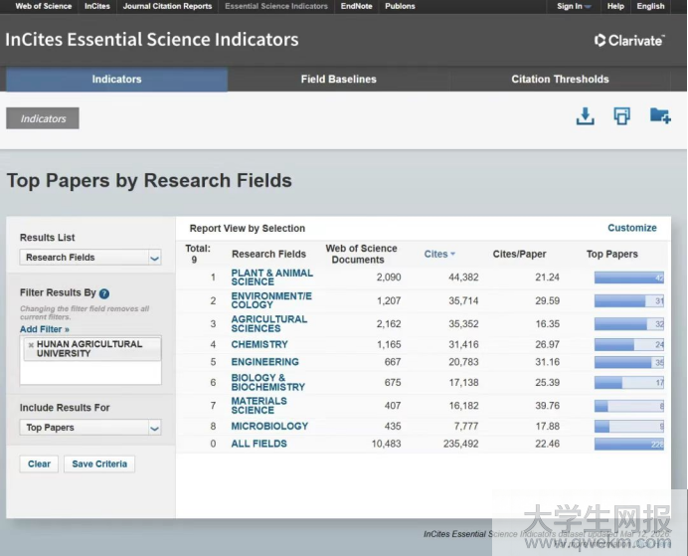Click the Clarivate logo
688x556 pixels.
pos(628,41)
